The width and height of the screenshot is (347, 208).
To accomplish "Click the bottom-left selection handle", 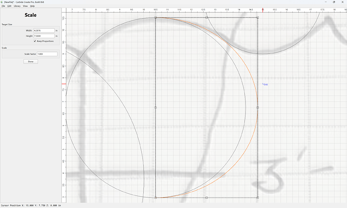I will (155, 197).
